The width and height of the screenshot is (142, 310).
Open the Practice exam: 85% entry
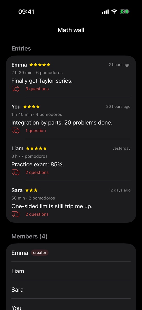(x=38, y=165)
